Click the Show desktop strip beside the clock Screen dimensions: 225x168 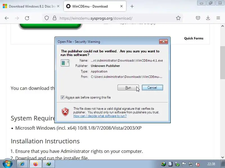pos(223,164)
